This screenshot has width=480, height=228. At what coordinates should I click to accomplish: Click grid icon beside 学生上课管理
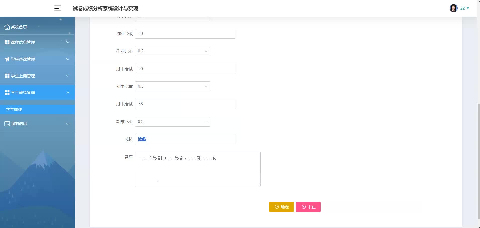(7, 76)
